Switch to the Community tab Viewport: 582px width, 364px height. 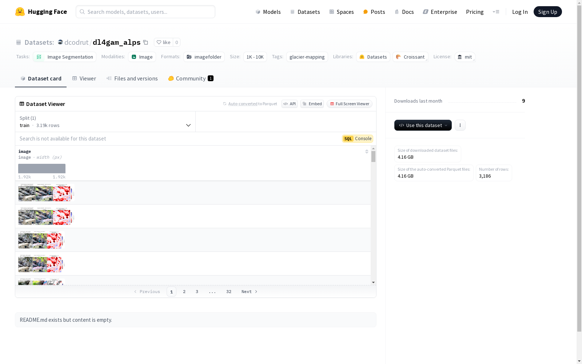pyautogui.click(x=191, y=78)
